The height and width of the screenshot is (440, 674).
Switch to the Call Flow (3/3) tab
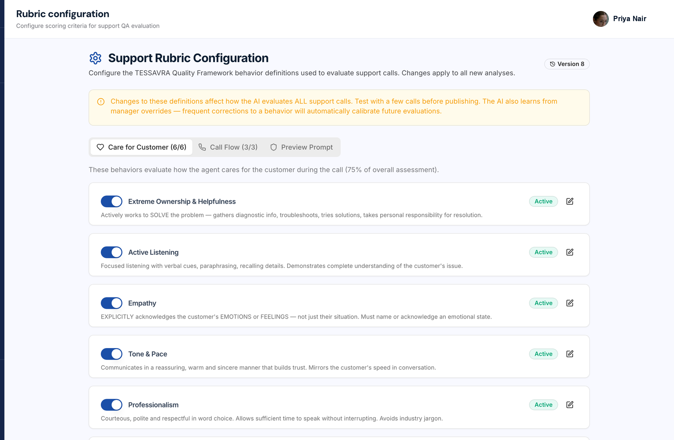click(228, 147)
